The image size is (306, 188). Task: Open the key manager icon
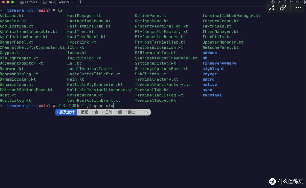click(x=285, y=2)
